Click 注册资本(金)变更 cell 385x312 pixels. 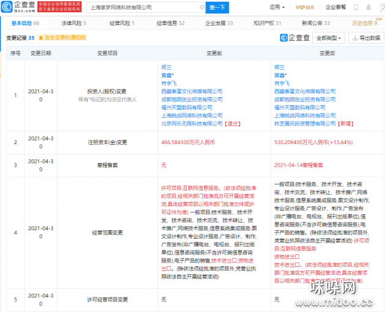coord(108,142)
